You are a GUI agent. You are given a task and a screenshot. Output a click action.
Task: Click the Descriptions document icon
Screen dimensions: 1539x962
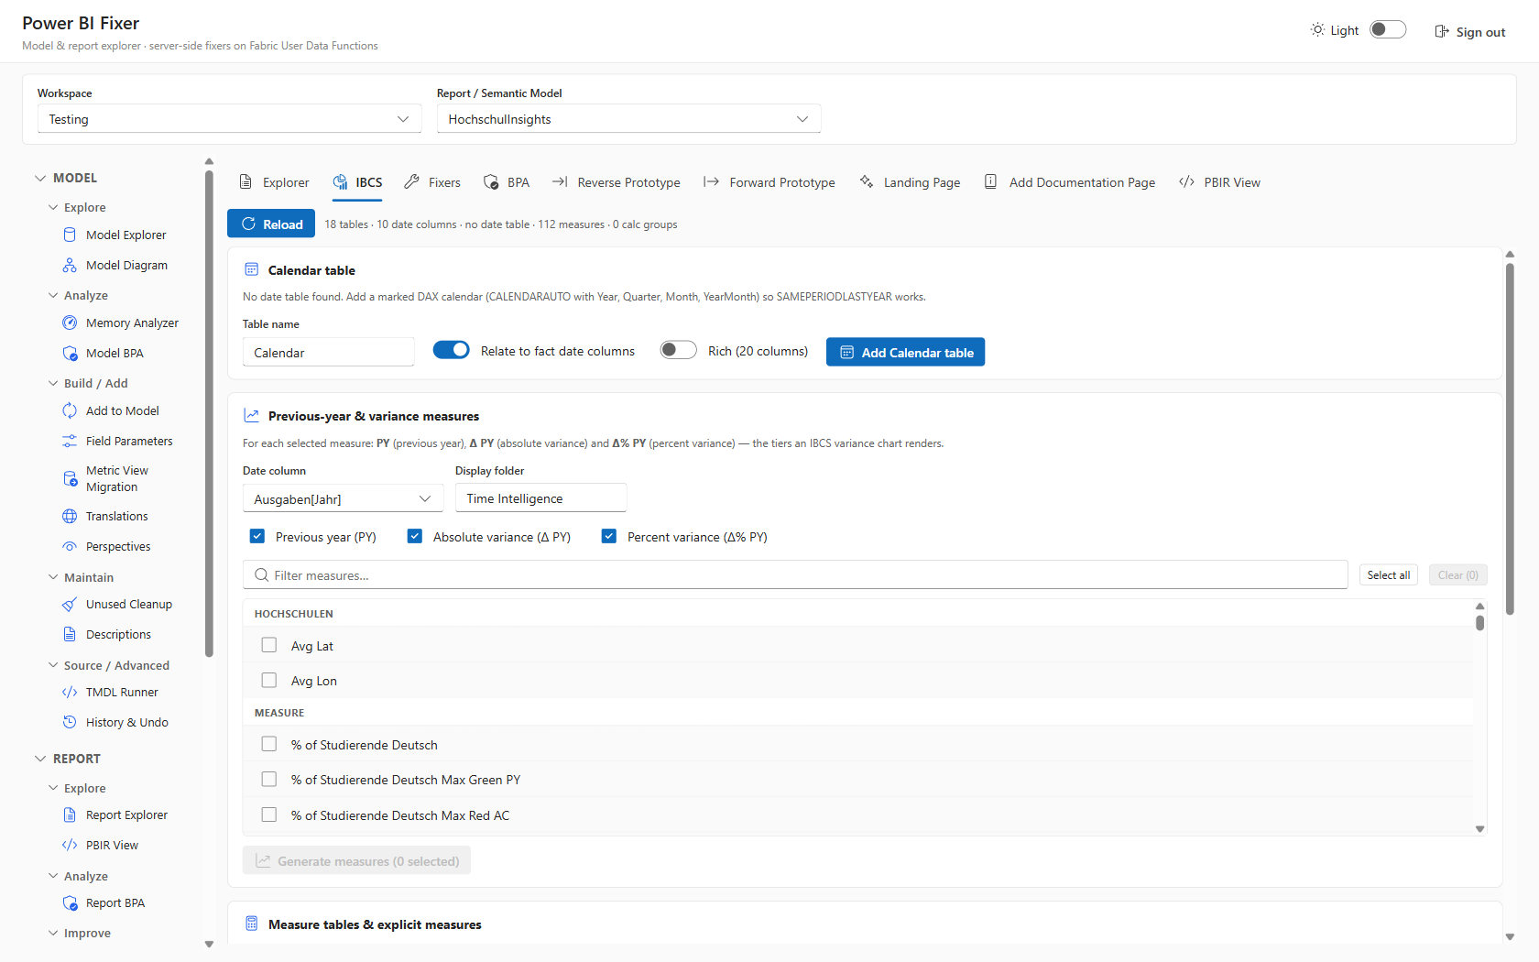click(70, 634)
